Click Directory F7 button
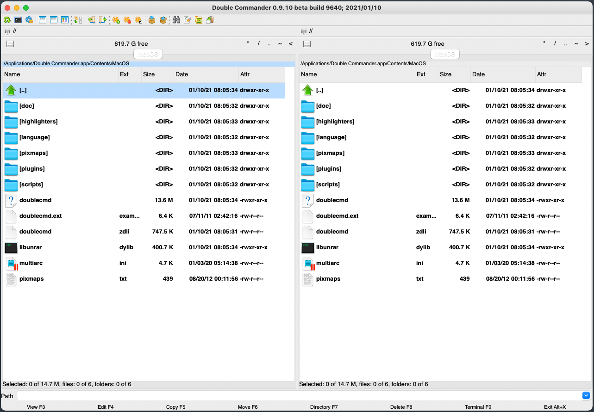The height and width of the screenshot is (412, 594). [x=324, y=407]
